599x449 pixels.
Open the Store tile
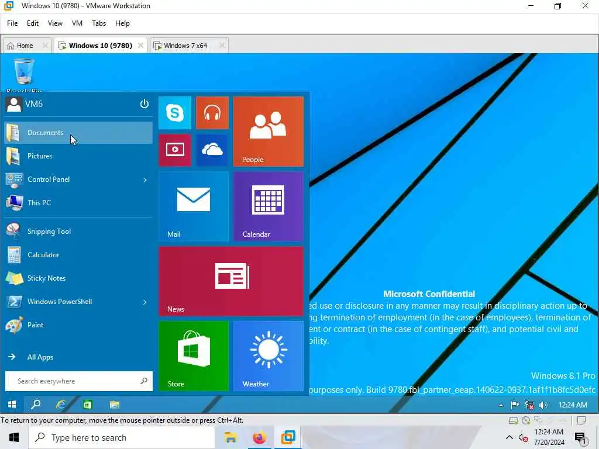tap(193, 356)
